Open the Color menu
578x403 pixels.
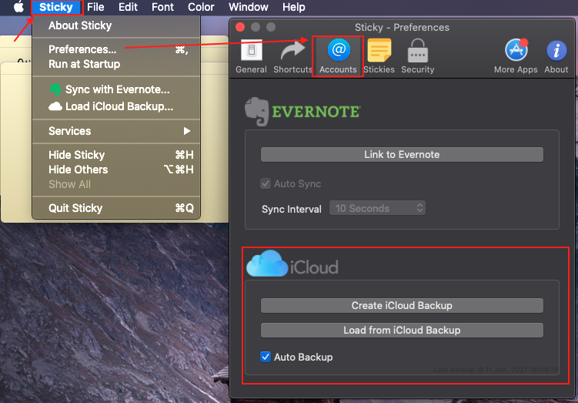point(201,7)
